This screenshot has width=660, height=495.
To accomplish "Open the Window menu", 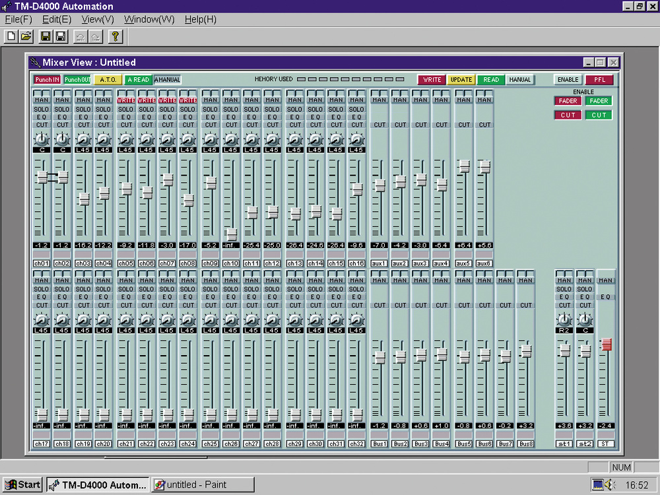I will click(149, 19).
